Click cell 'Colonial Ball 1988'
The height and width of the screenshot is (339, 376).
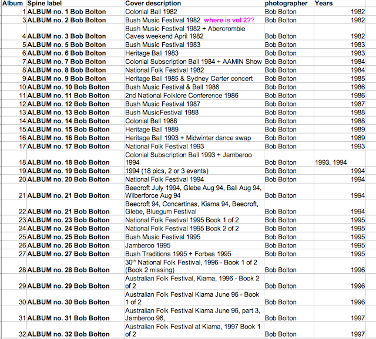194,121
